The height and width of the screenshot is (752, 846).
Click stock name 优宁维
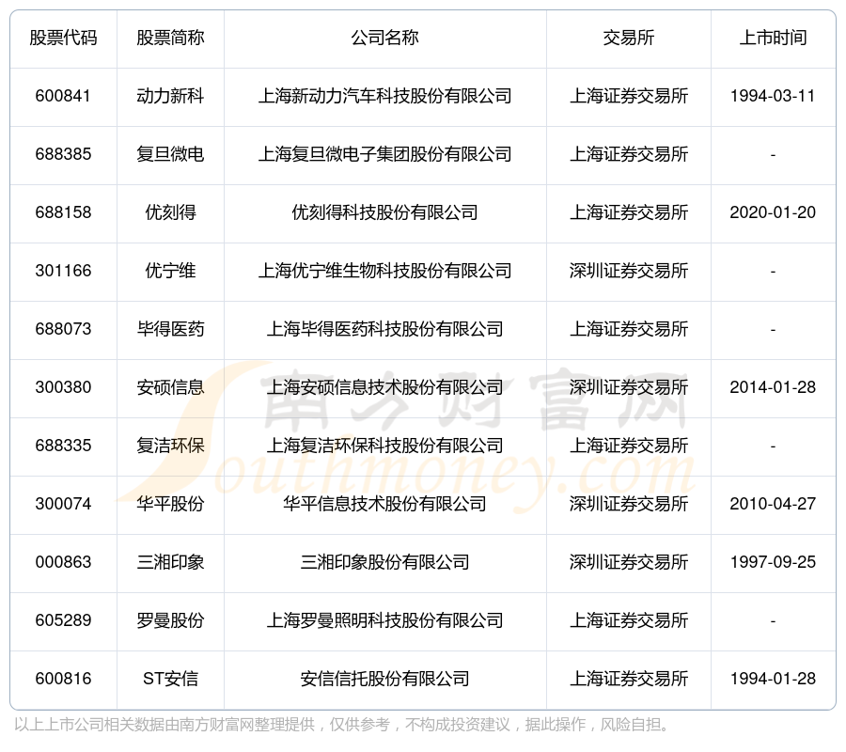pyautogui.click(x=170, y=271)
